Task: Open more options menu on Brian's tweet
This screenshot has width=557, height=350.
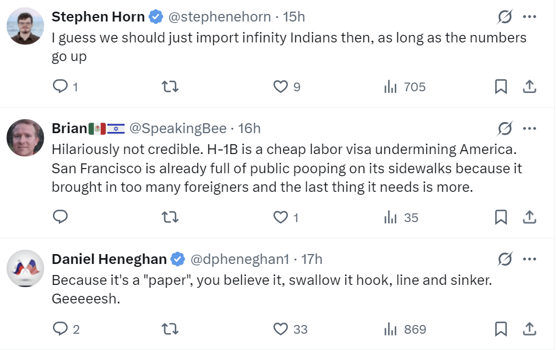Action: click(529, 128)
